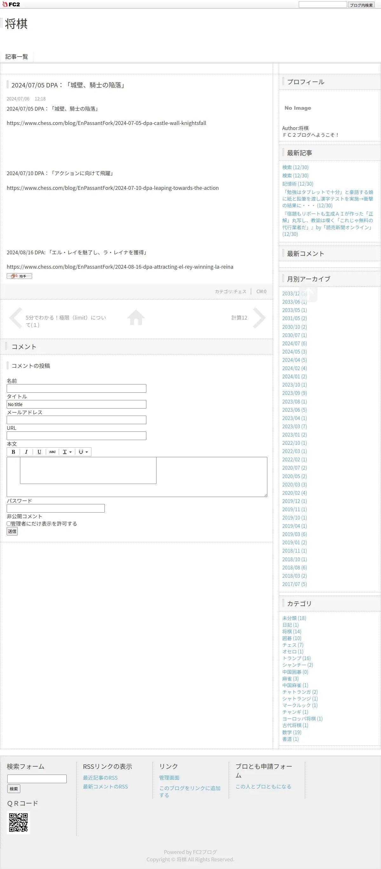Open category トランプ (16)
381x869 pixels.
(x=297, y=658)
